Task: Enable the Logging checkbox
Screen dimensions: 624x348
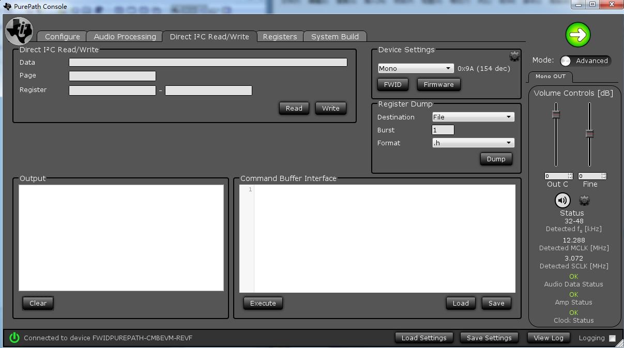Action: (612, 338)
